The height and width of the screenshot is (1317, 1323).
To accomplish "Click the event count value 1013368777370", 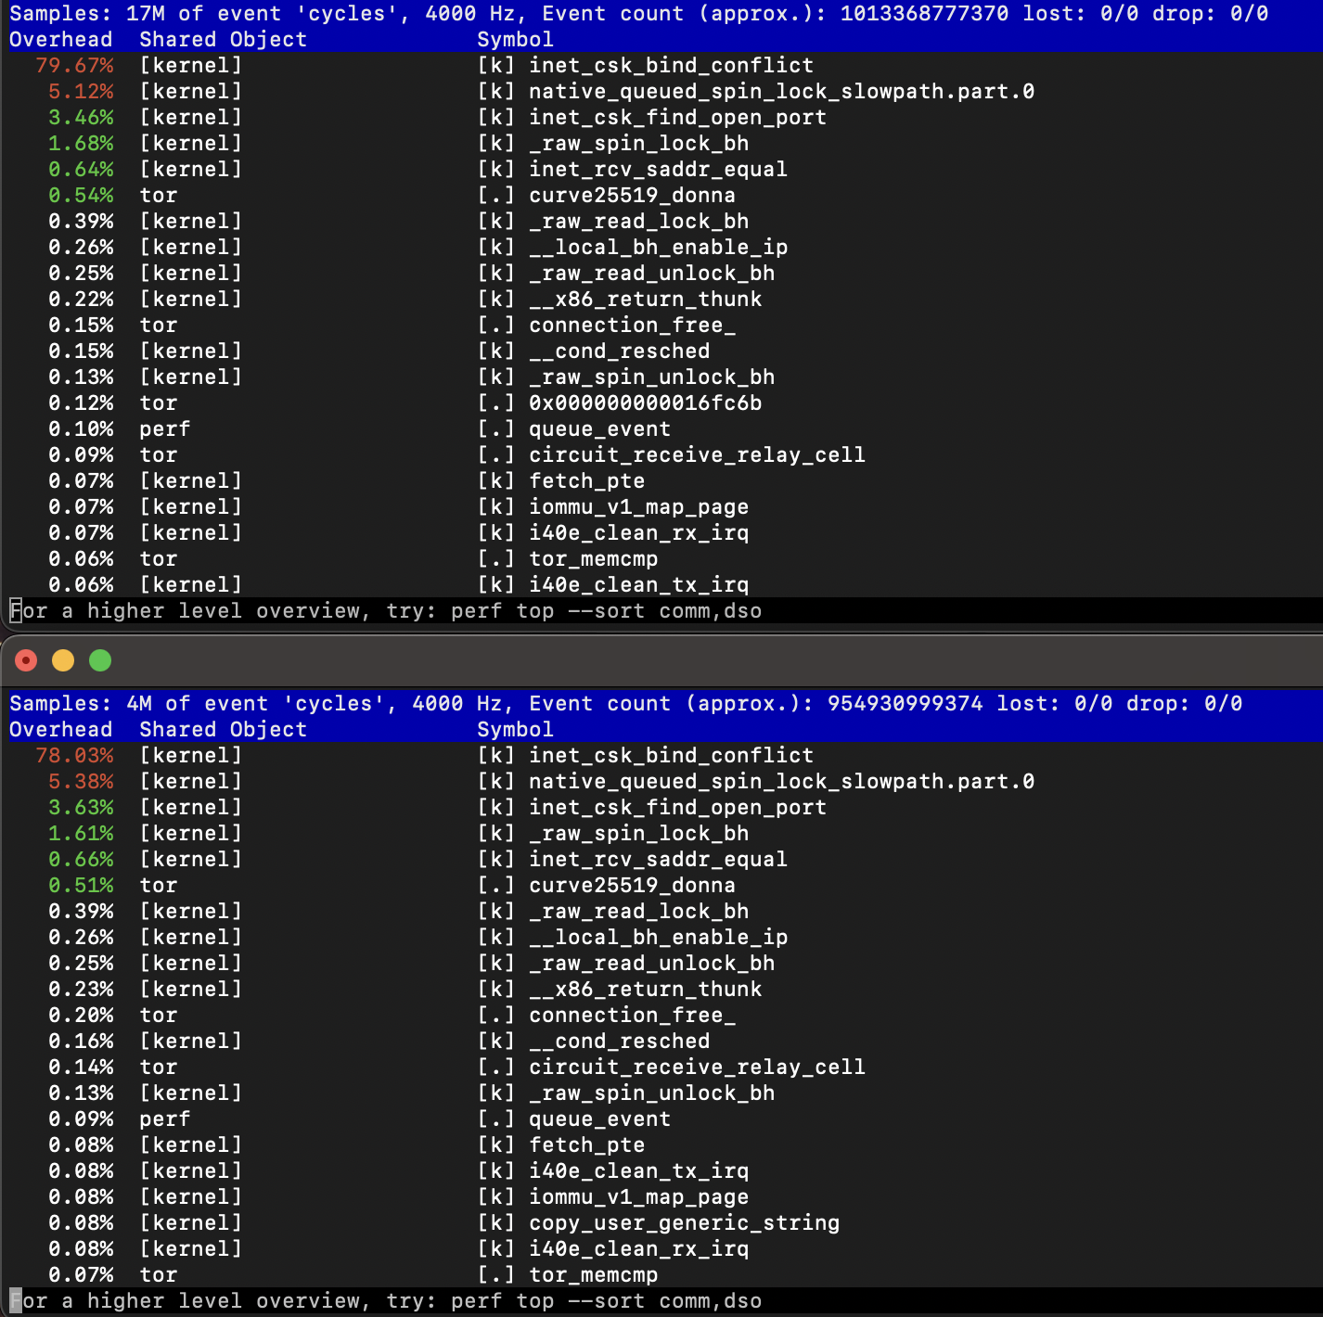I will click(x=923, y=14).
